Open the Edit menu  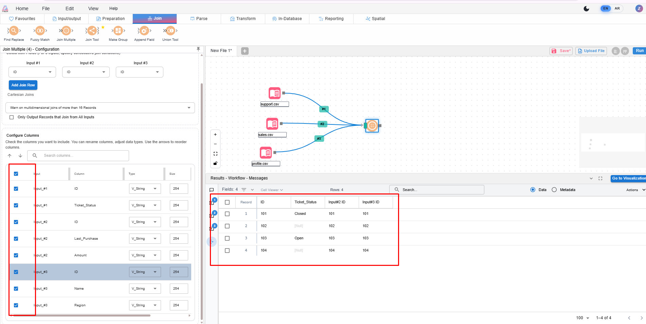click(70, 8)
